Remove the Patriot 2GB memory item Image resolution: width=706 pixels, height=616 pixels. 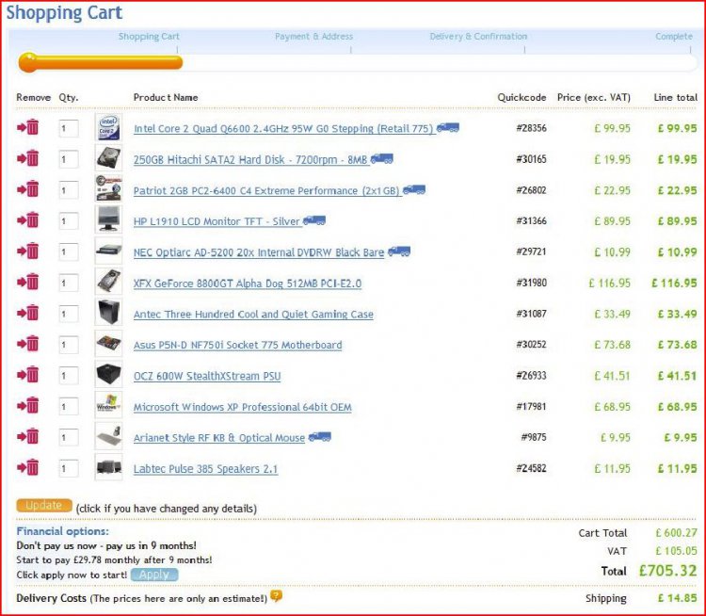click(28, 189)
